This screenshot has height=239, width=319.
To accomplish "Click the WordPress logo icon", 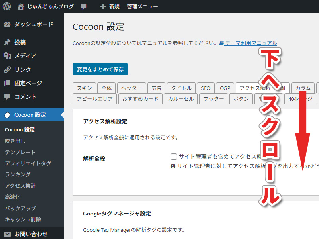I will coord(7,6).
